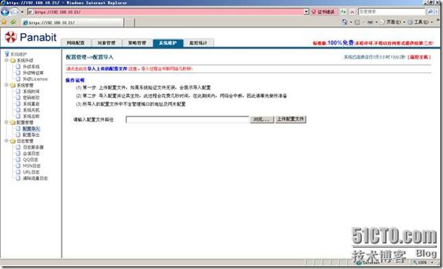Viewport: 443px width, 269px height.
Task: Click the 系统维护 root tree icon
Action: 7,54
